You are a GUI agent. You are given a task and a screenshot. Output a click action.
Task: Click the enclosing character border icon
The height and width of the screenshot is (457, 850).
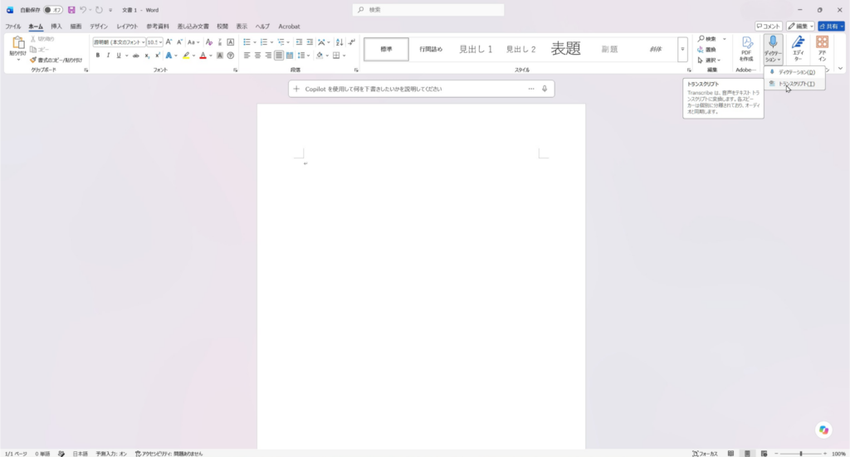(231, 42)
